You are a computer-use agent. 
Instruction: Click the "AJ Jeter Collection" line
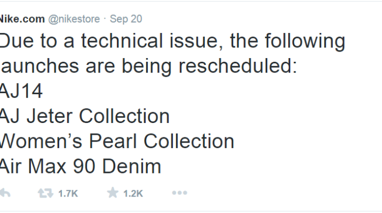click(x=83, y=116)
